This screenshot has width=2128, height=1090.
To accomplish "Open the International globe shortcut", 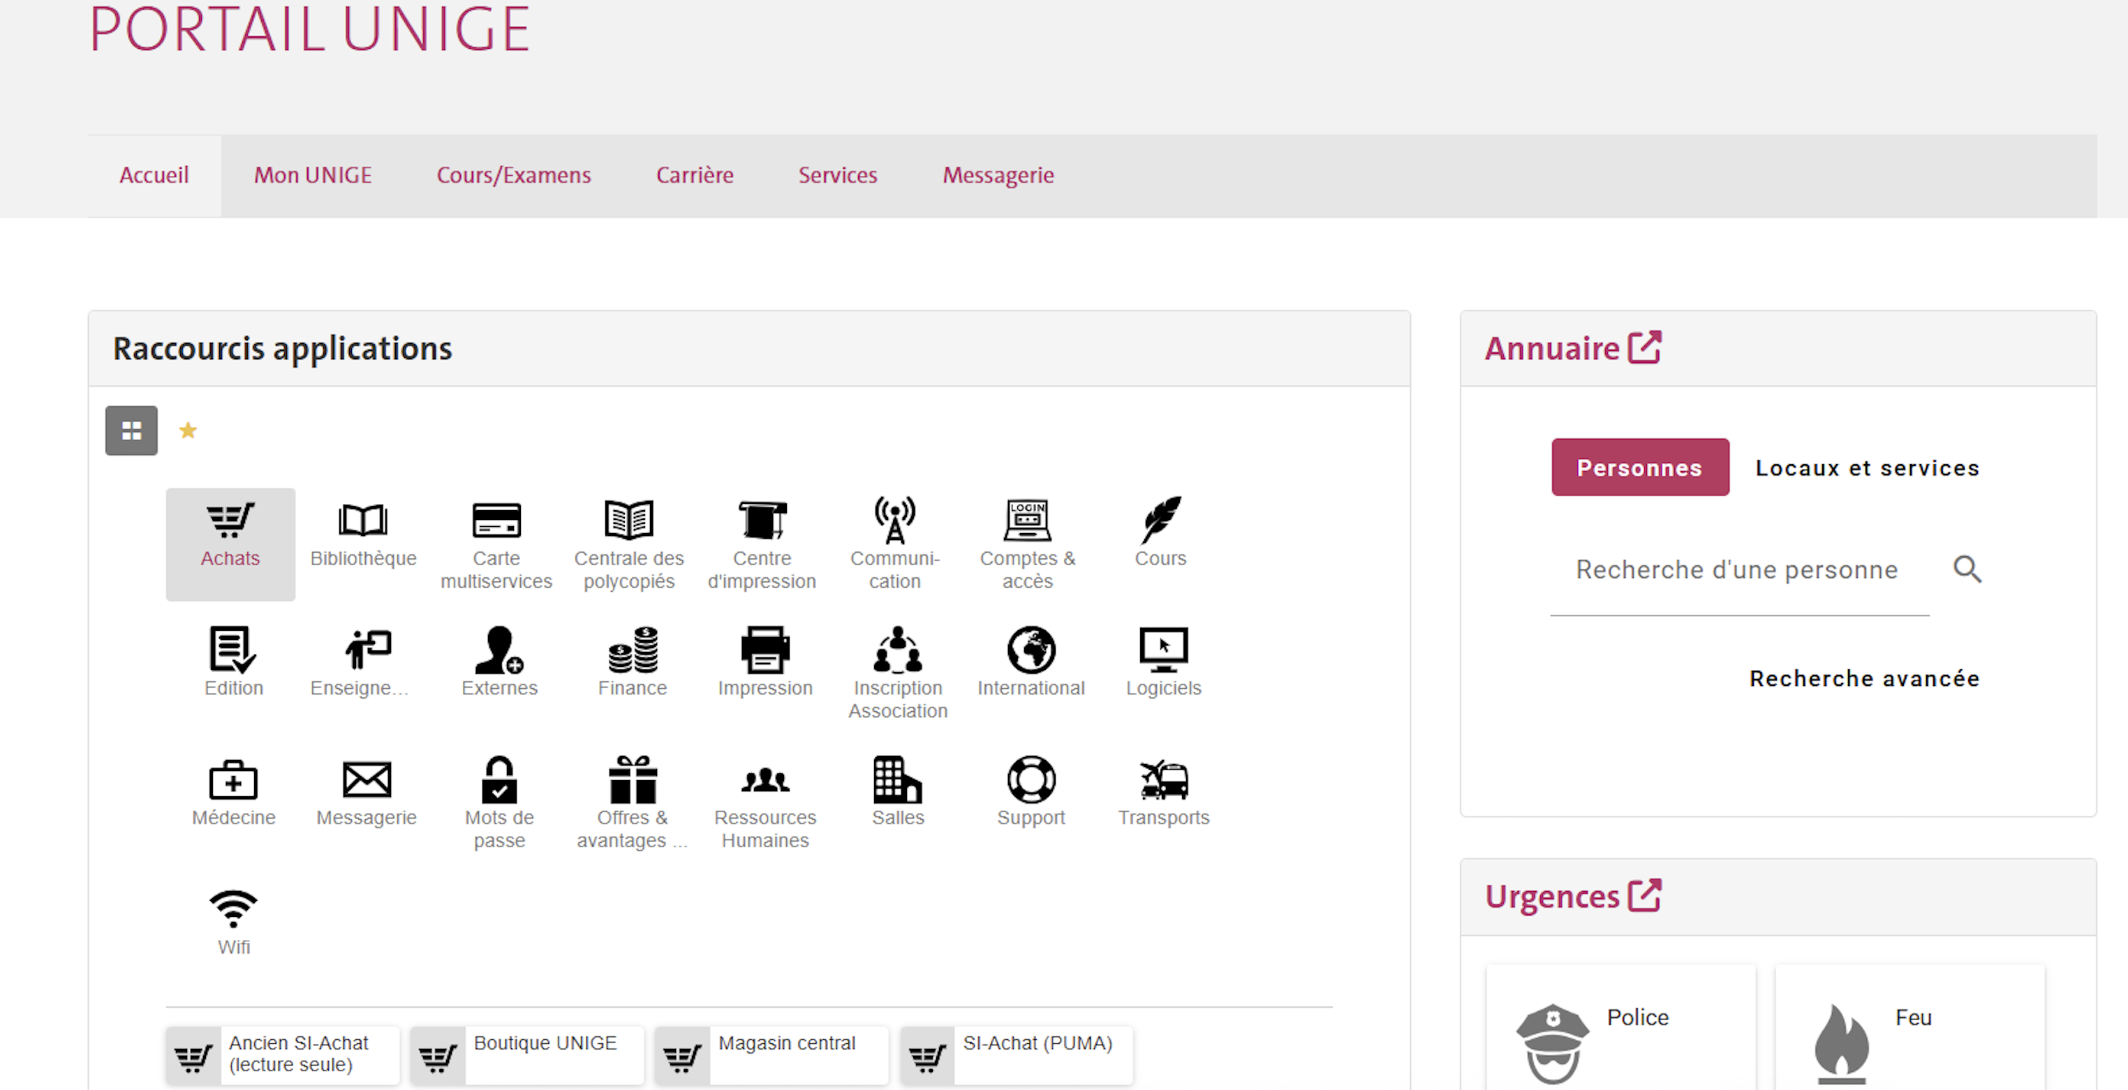I will click(1031, 650).
